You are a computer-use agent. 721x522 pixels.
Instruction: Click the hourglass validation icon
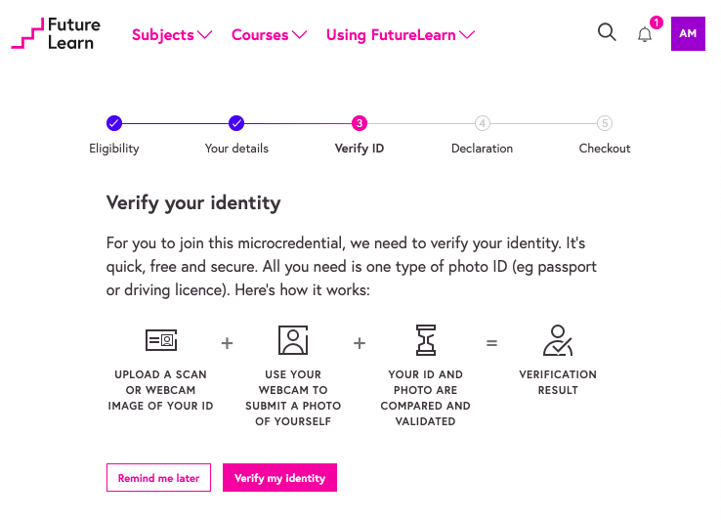(x=426, y=340)
